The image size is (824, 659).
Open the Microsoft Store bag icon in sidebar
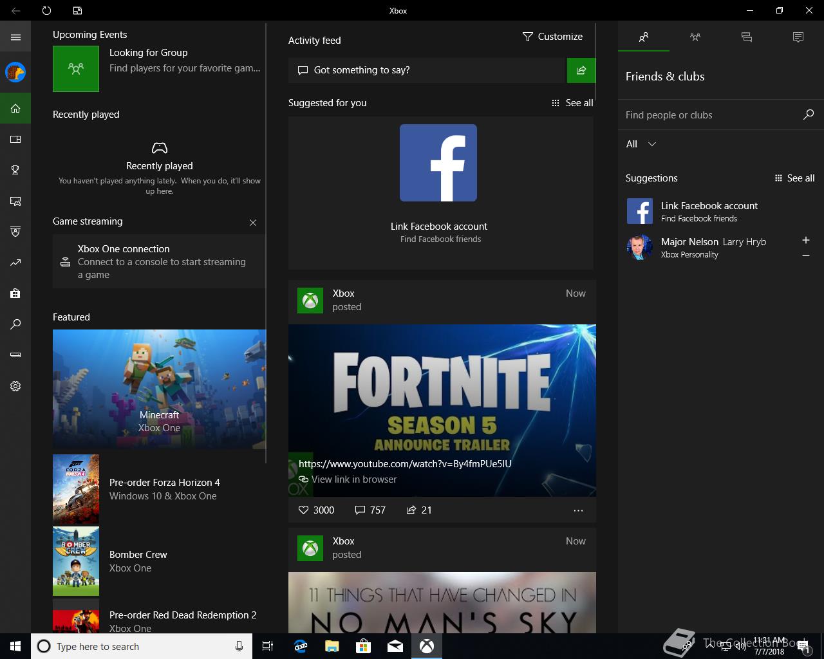(15, 293)
